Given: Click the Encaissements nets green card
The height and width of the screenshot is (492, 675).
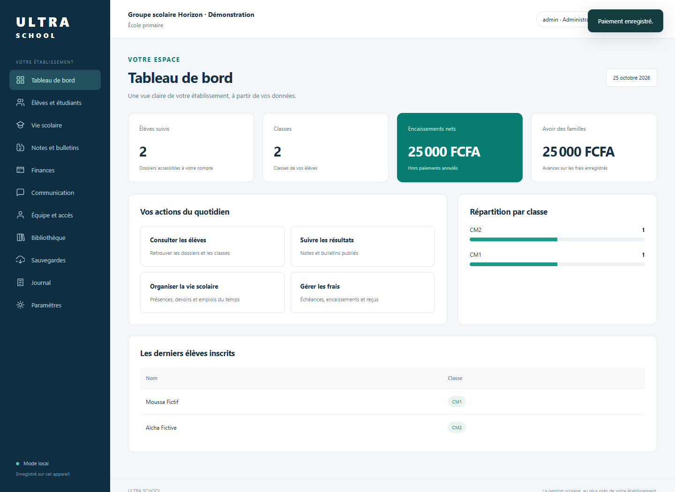Looking at the screenshot, I should pyautogui.click(x=460, y=148).
